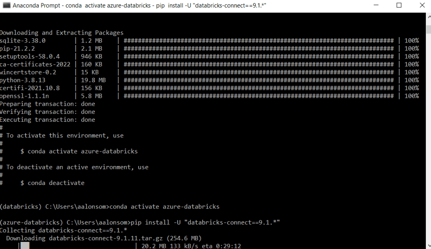Click the vertical scrollbar thumb

pyautogui.click(x=428, y=29)
